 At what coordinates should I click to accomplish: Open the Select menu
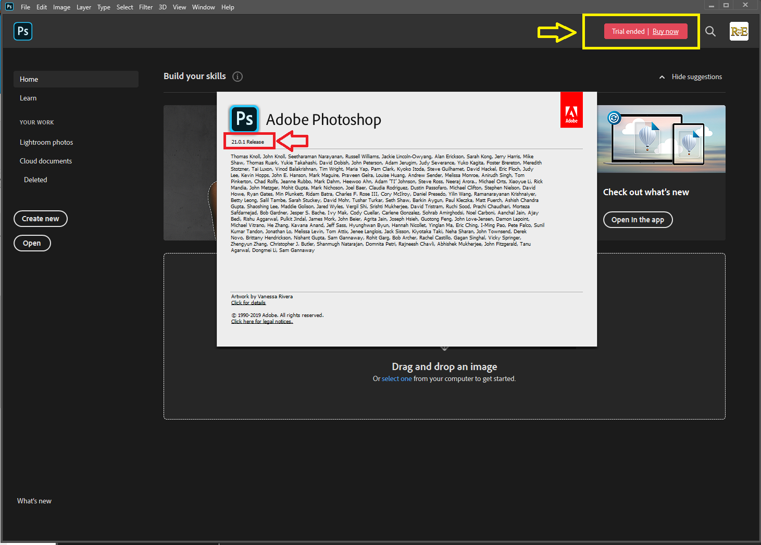[x=125, y=7]
